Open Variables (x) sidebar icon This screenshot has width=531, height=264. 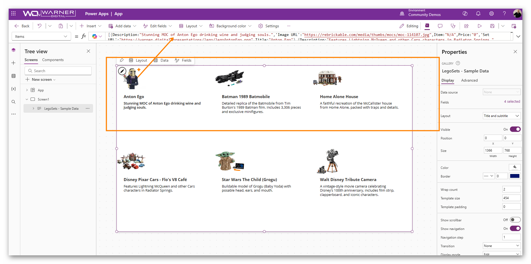(x=14, y=89)
